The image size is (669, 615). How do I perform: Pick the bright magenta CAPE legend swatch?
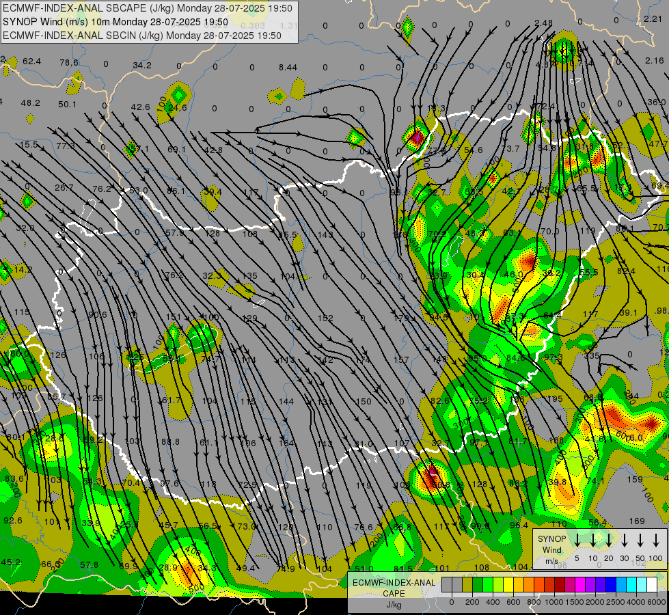580,585
